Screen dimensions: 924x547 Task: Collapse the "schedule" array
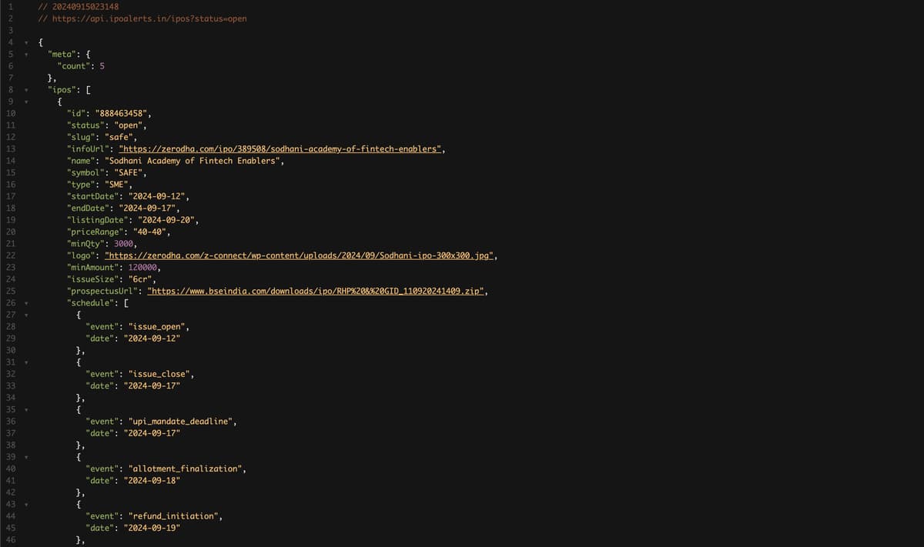tap(25, 302)
